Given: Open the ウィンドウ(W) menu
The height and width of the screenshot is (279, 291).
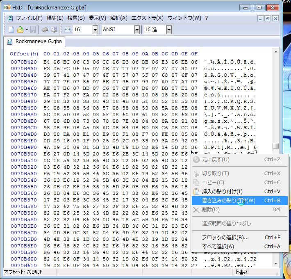Looking at the screenshot, I should [x=184, y=18].
